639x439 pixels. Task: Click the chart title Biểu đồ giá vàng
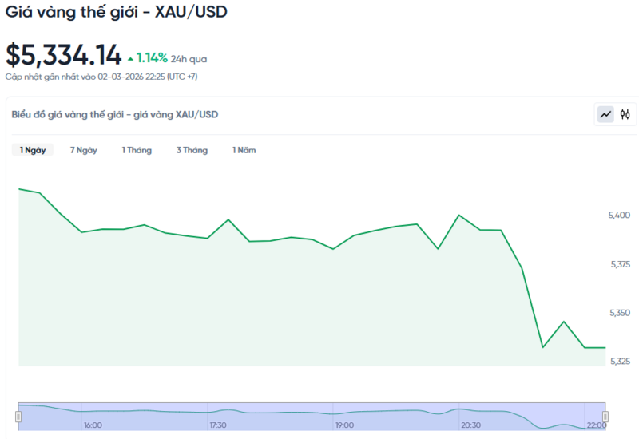pyautogui.click(x=115, y=114)
